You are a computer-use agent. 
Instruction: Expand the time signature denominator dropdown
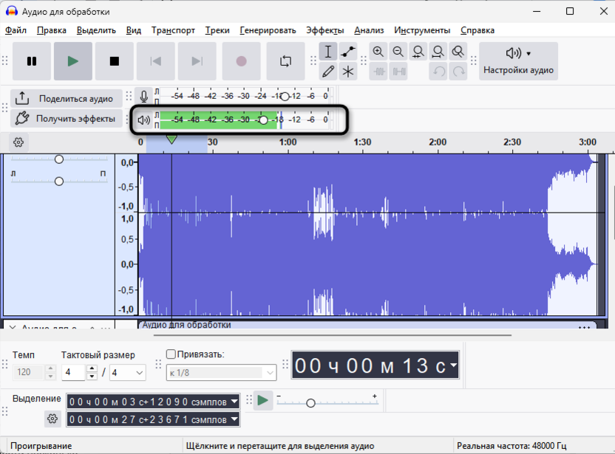[127, 372]
